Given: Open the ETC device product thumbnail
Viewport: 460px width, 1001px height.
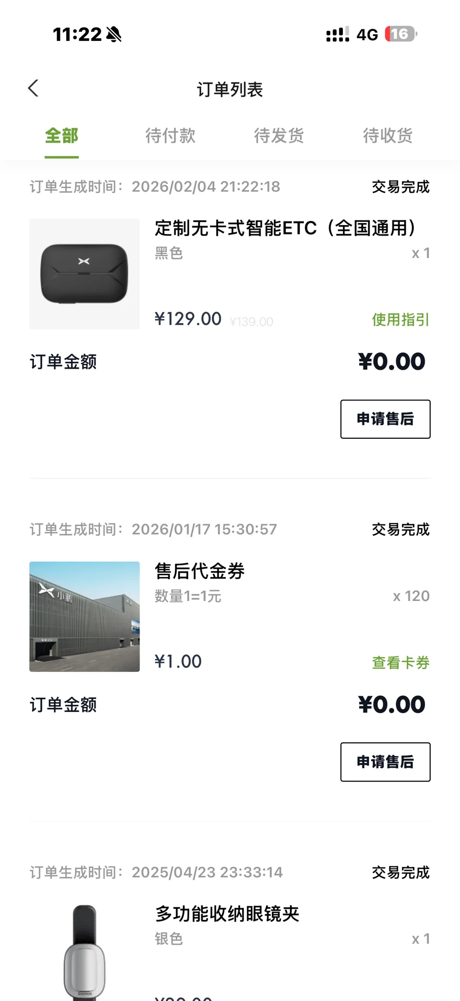Looking at the screenshot, I should 85,273.
